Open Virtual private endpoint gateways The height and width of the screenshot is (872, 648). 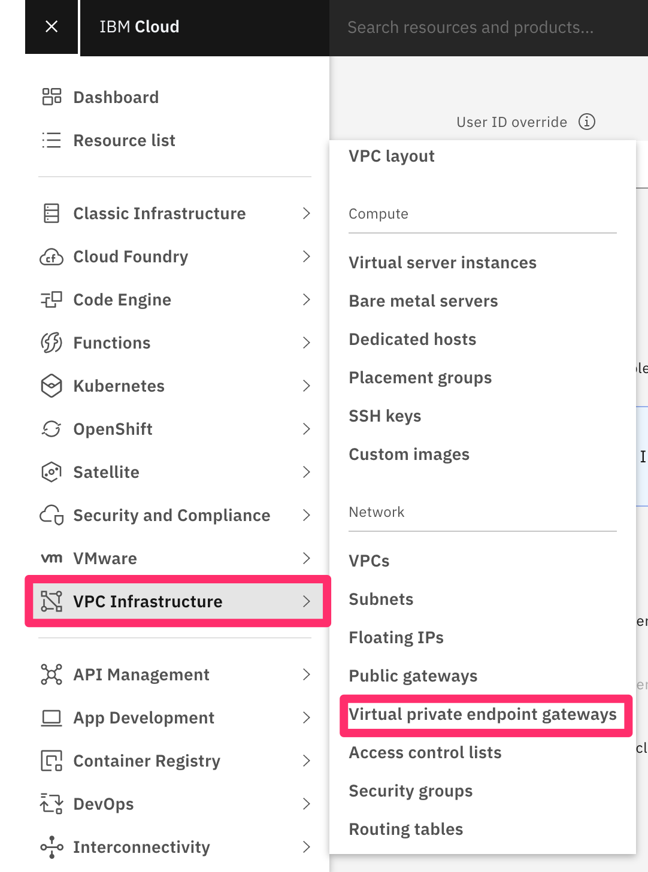click(482, 714)
